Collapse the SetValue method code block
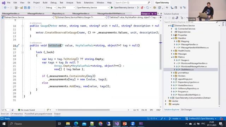 pos(22,46)
